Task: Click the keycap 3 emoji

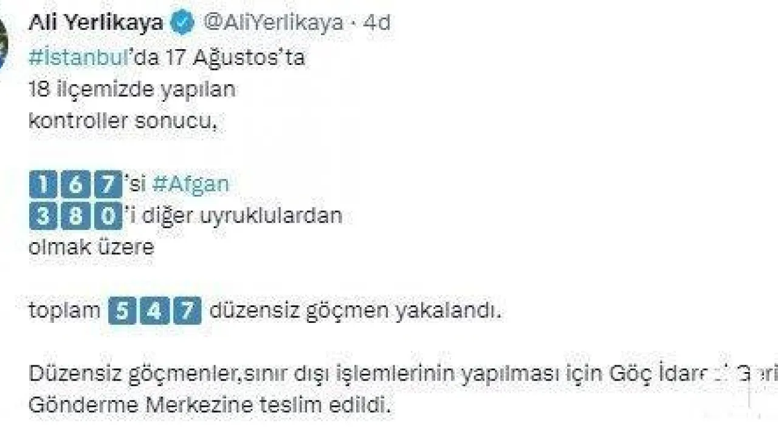Action: click(x=43, y=217)
